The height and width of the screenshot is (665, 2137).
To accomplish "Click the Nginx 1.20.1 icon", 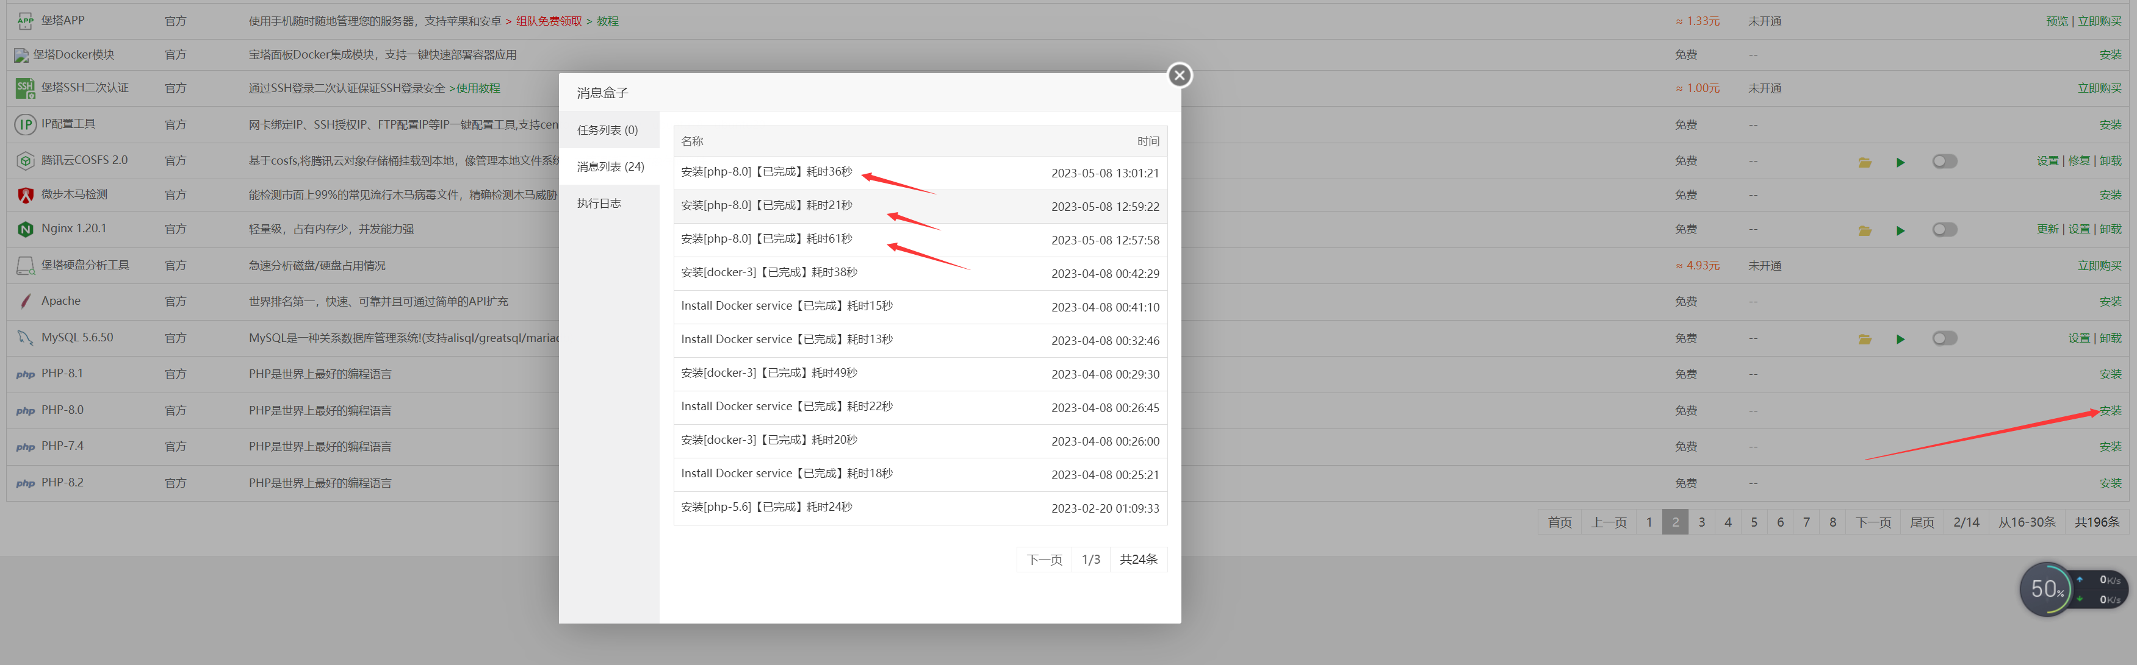I will (x=26, y=229).
